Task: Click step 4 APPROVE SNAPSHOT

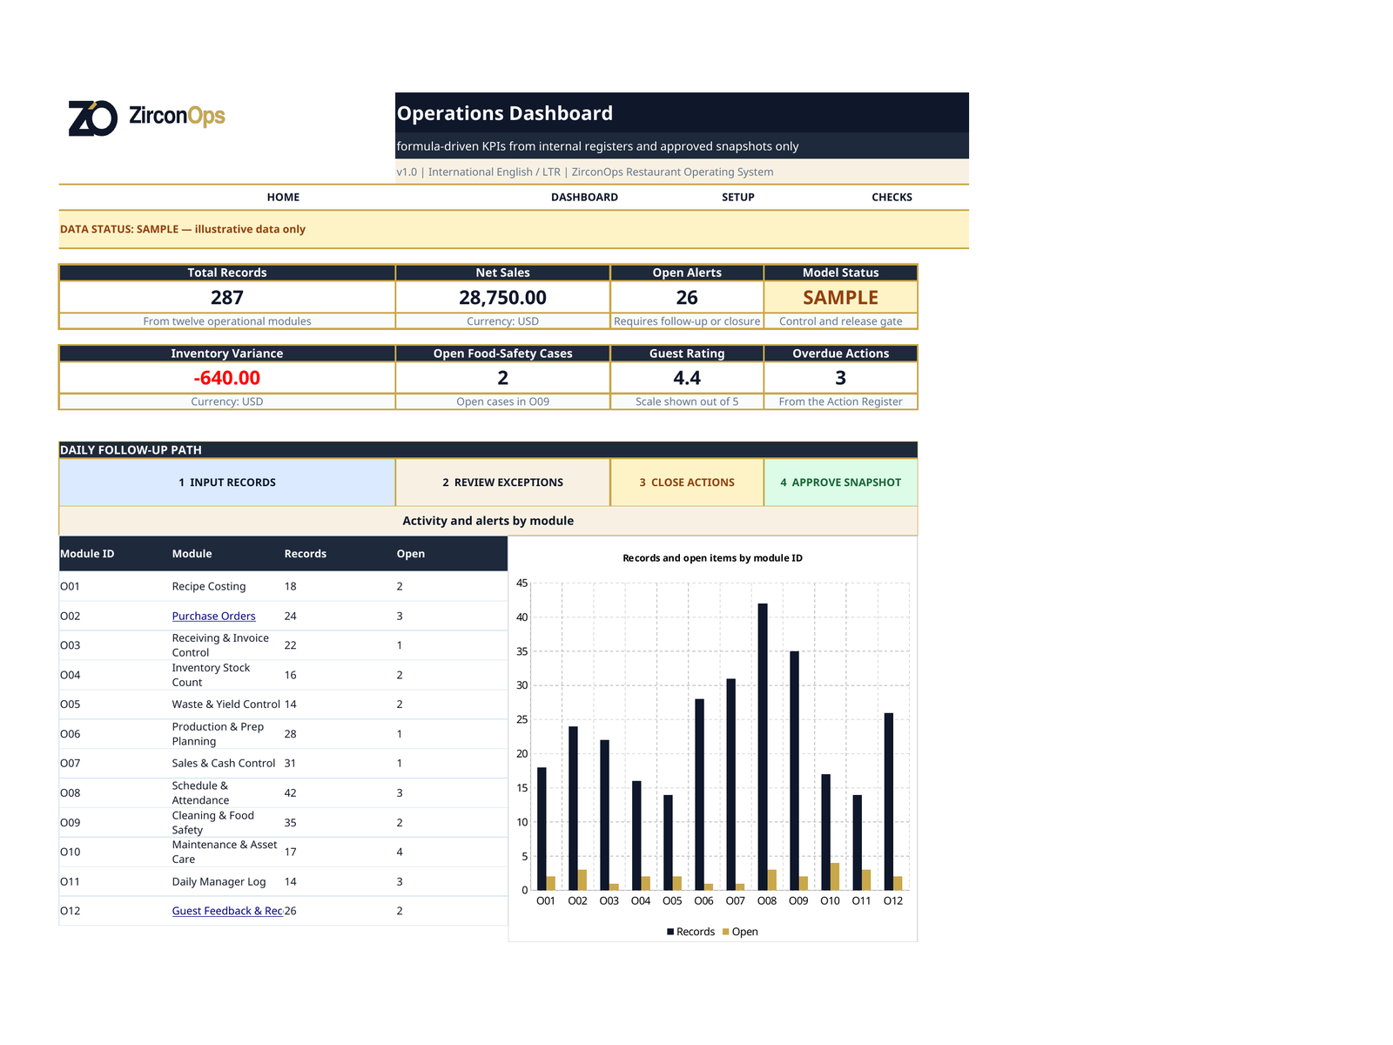Action: coord(840,482)
